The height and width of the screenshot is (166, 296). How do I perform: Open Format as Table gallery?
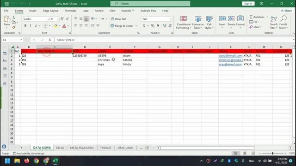pyautogui.click(x=198, y=23)
